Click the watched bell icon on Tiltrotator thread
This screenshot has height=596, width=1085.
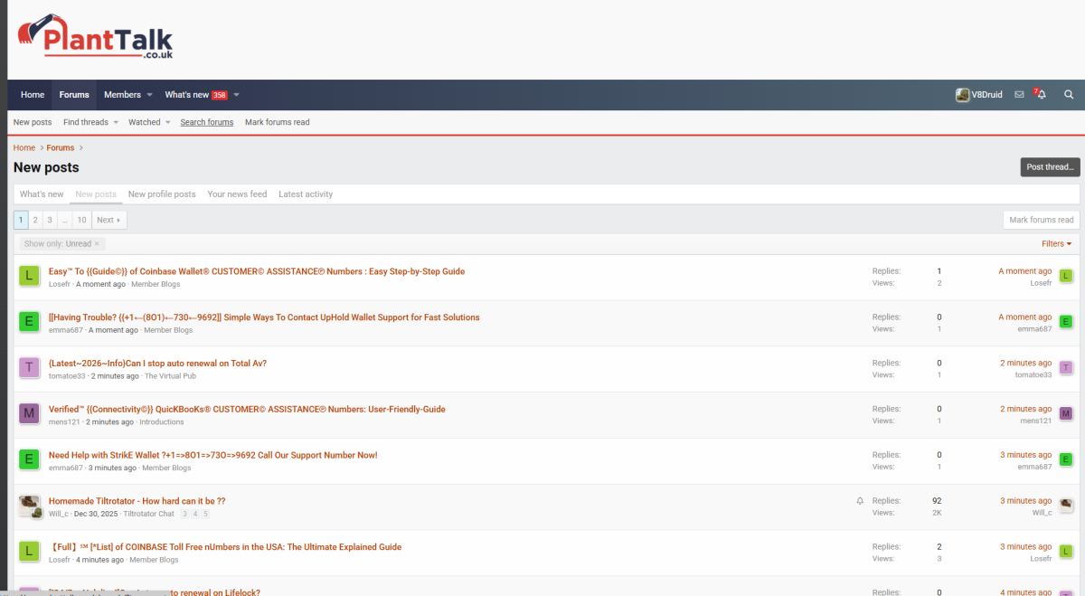860,501
